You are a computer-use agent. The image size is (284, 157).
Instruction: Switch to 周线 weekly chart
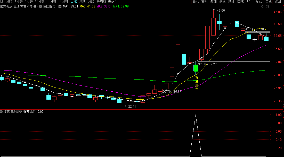pyautogui.click(x=82, y=2)
